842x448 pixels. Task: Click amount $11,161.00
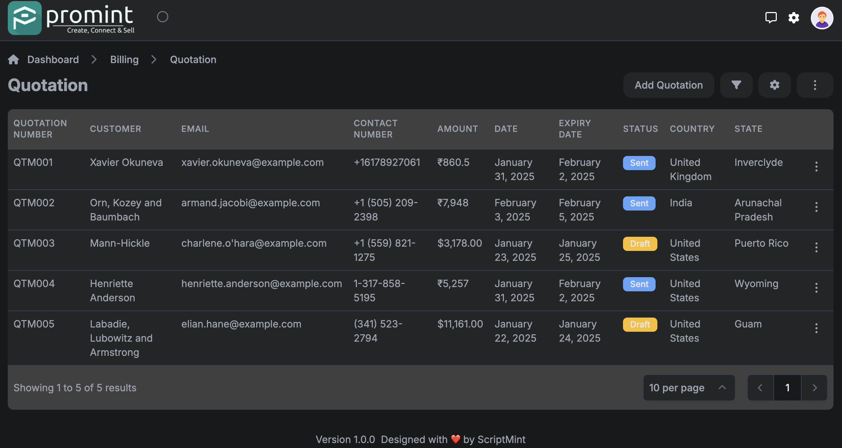(460, 324)
